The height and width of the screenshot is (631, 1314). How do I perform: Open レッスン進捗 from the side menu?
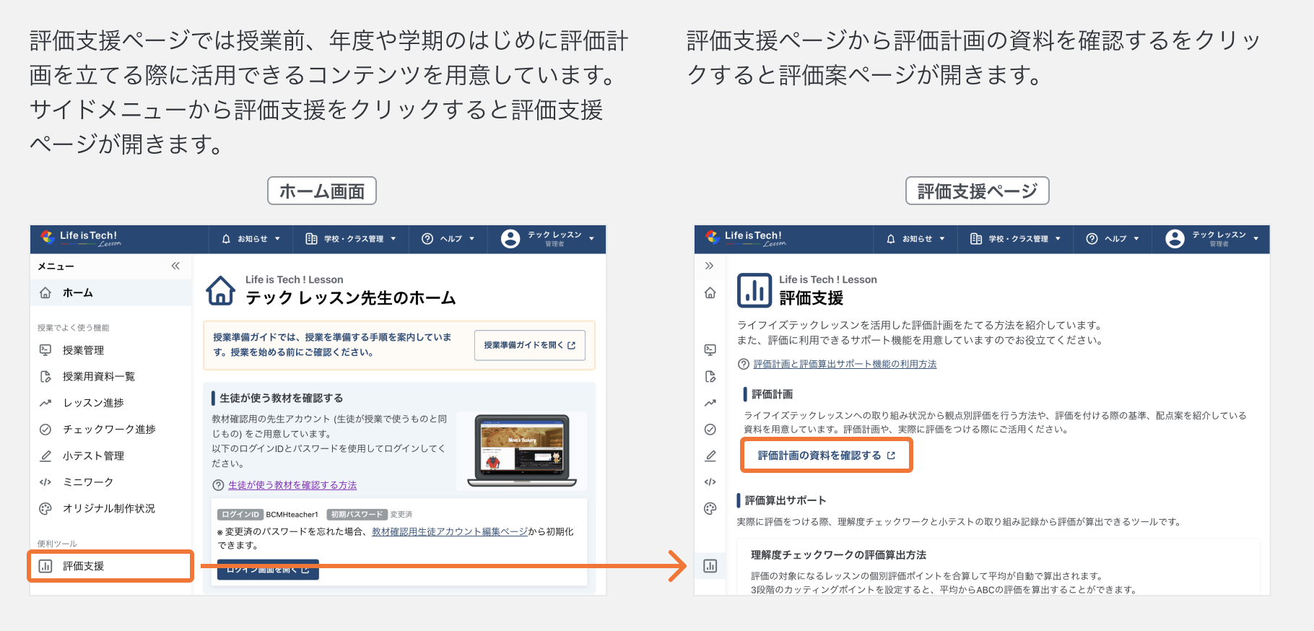(x=111, y=403)
